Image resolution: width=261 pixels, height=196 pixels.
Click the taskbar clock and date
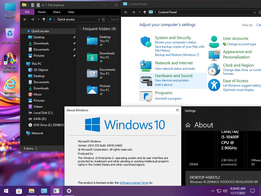(x=238, y=191)
